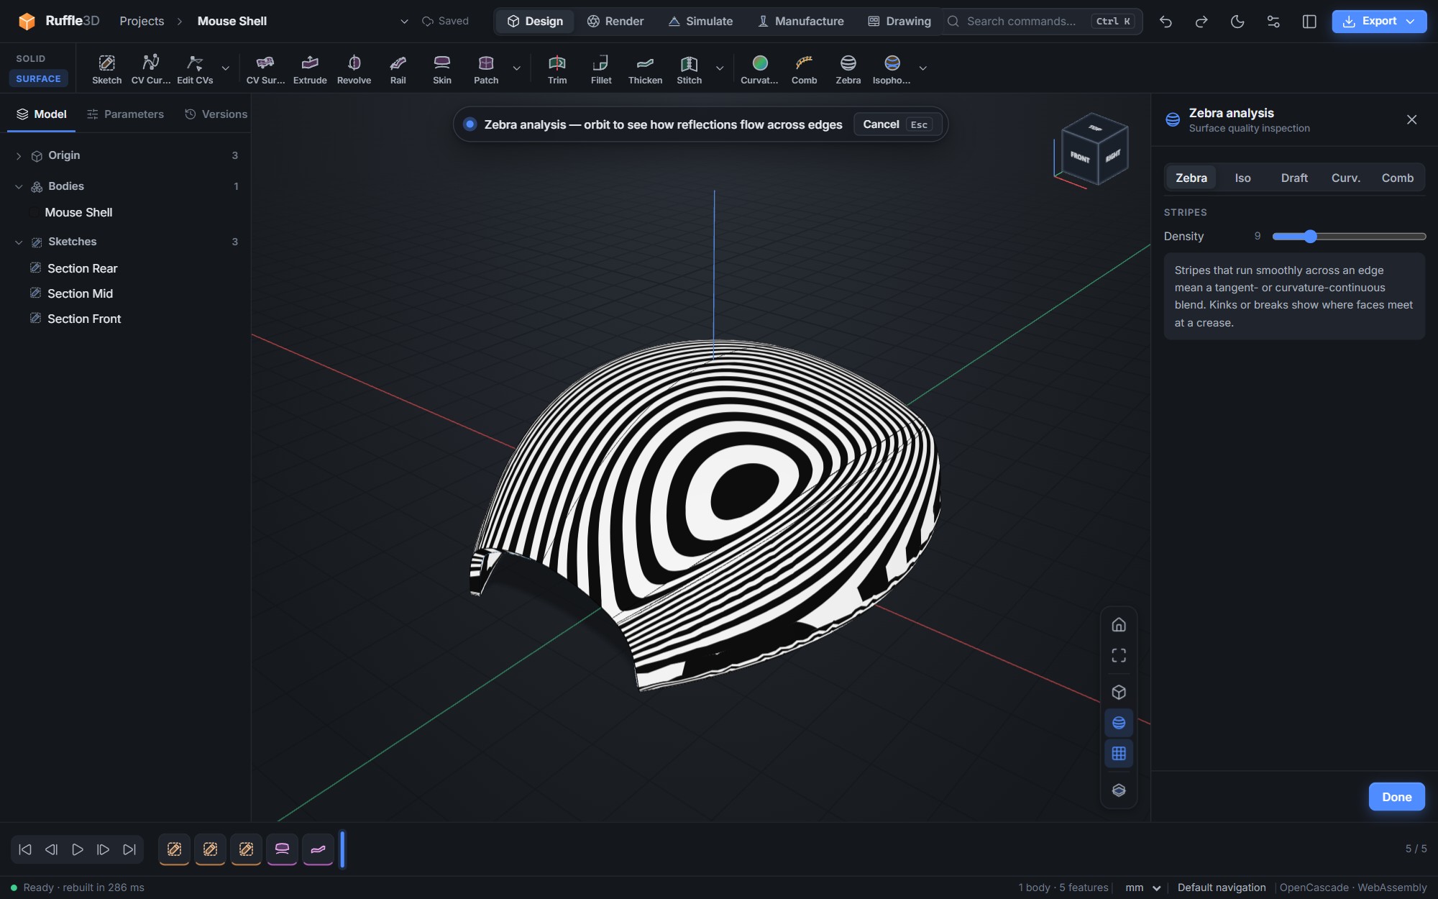Viewport: 1438px width, 899px height.
Task: Toggle dark mode moon icon
Action: pyautogui.click(x=1237, y=22)
